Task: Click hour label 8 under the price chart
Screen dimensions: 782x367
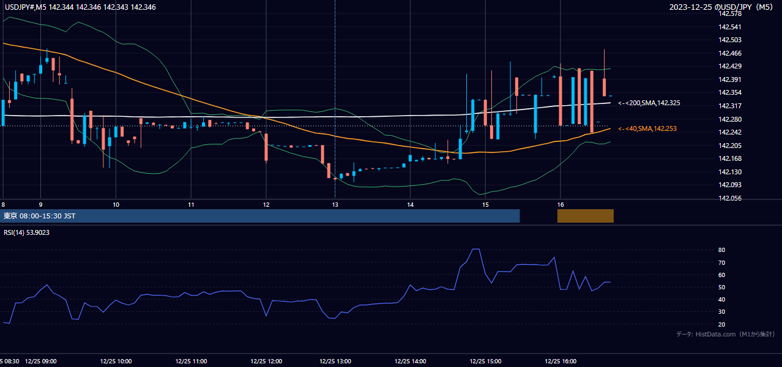Action: pos(3,204)
